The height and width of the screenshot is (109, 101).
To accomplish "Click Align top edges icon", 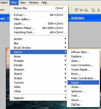I will 76,10.
